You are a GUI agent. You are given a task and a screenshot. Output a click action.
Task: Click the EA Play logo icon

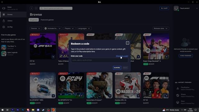pyautogui.click(x=4, y=27)
